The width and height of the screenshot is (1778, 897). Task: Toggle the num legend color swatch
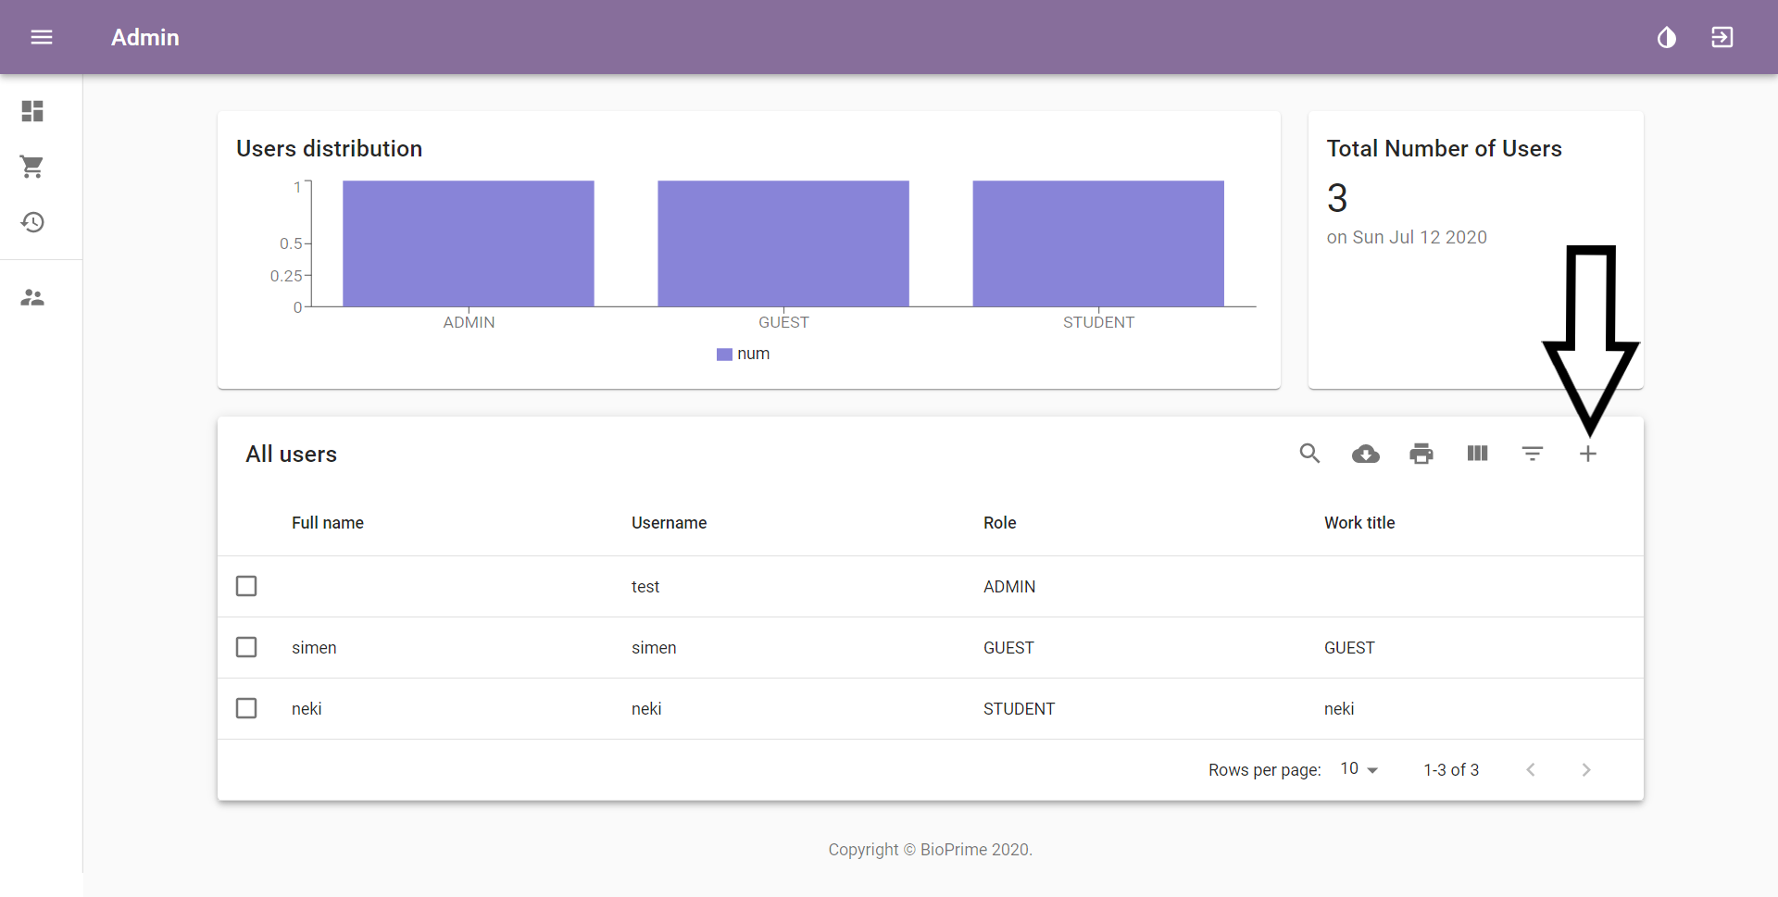pyautogui.click(x=724, y=355)
